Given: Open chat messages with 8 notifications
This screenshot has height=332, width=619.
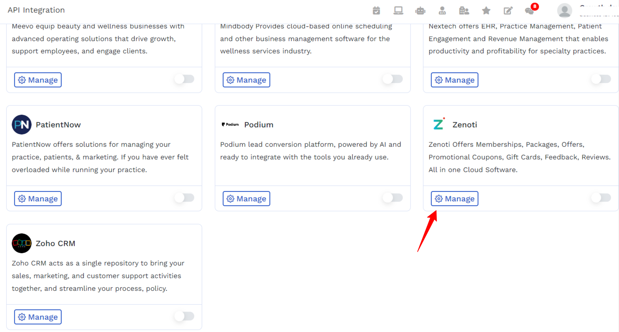Looking at the screenshot, I should [530, 10].
